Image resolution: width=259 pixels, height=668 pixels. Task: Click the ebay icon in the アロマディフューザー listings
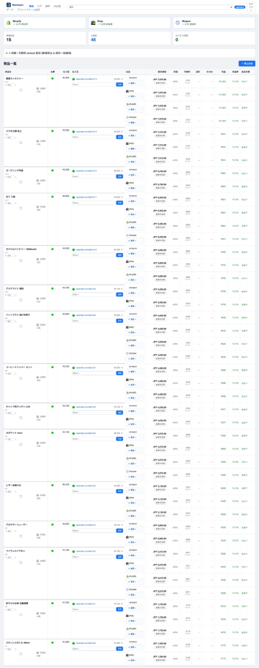pyautogui.click(x=127, y=538)
